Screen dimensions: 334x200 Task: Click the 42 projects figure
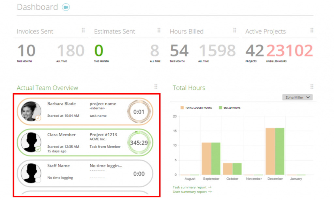[254, 50]
